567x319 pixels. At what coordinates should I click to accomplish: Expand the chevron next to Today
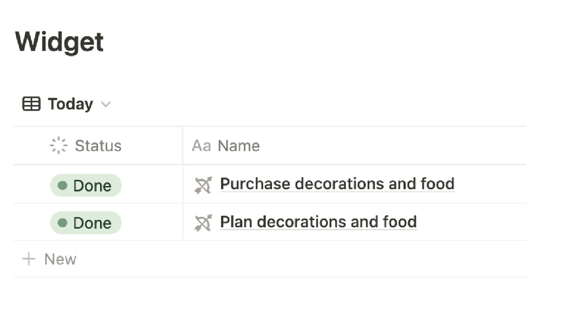point(106,104)
